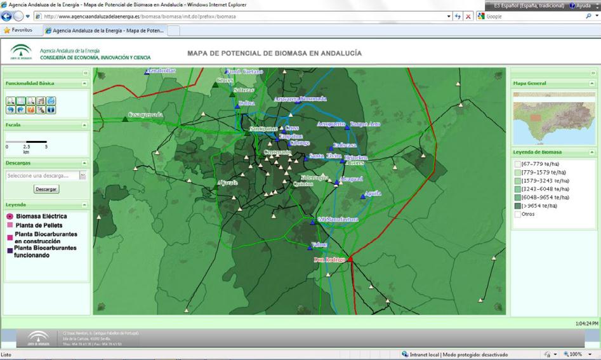The height and width of the screenshot is (360, 601).
Task: Collapse the Descargas panel
Action: click(84, 163)
